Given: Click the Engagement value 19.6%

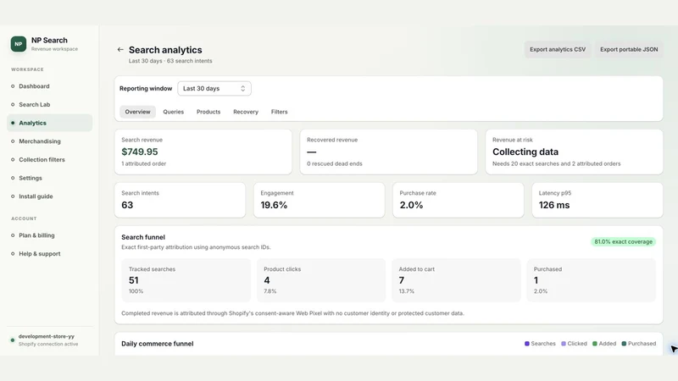Looking at the screenshot, I should [x=274, y=205].
